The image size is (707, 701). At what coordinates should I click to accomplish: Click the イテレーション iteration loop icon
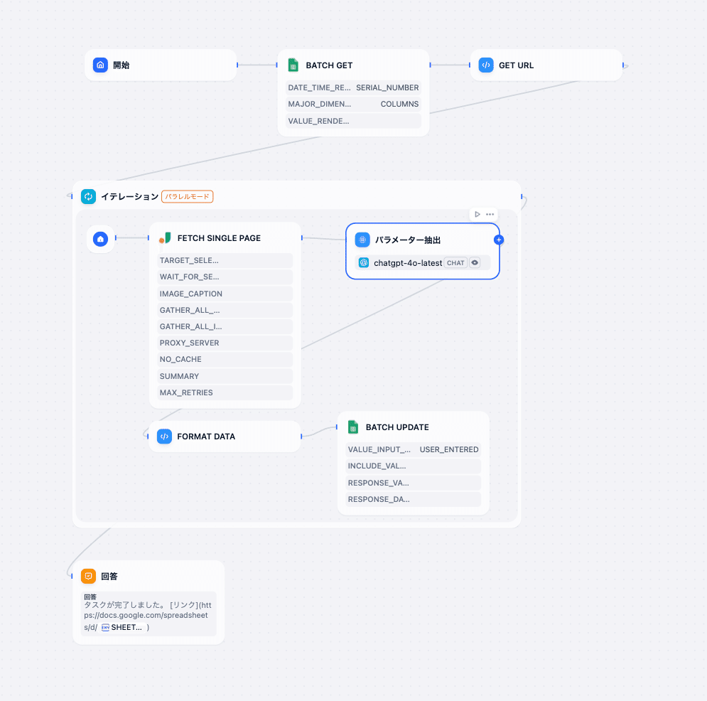[88, 196]
